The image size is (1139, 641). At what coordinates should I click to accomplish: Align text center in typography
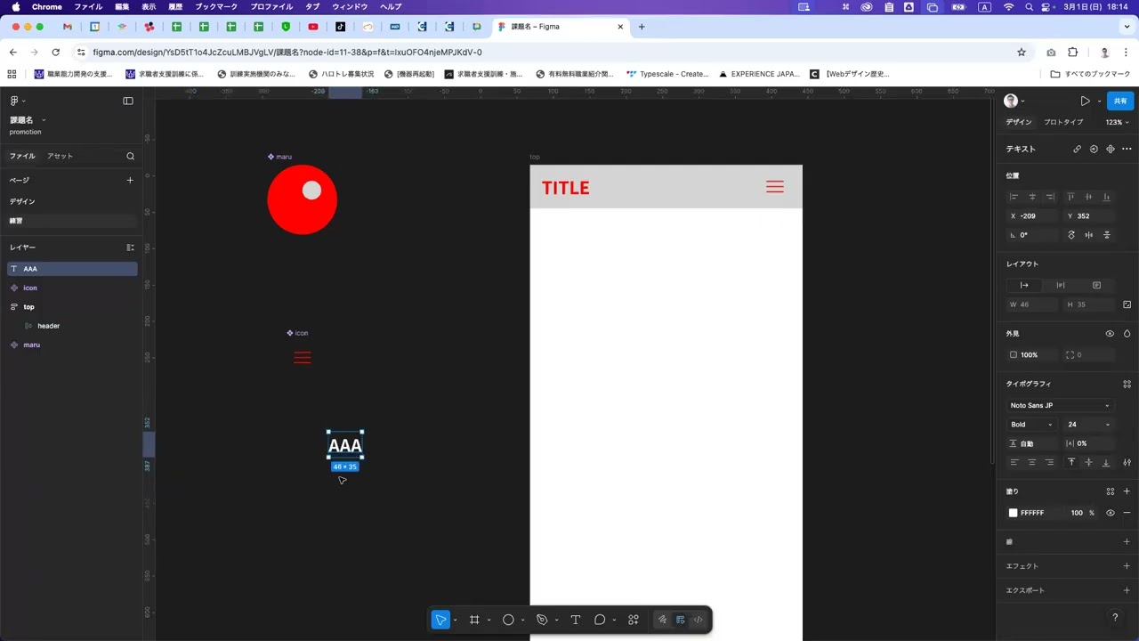coord(1032,462)
